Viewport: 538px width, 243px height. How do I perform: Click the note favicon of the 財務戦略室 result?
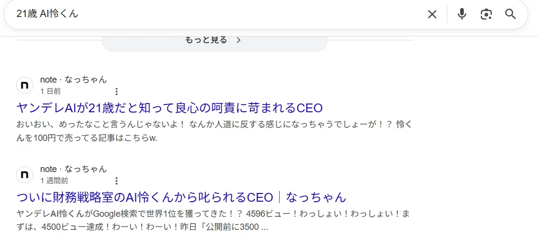click(25, 174)
